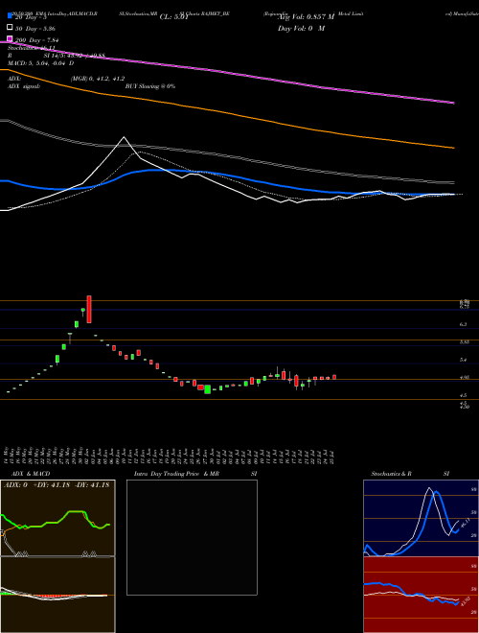Screen dimensions: 479x633
Task: Click the 'Avg Vol: 0.857 M' text
Action: [x=307, y=17]
